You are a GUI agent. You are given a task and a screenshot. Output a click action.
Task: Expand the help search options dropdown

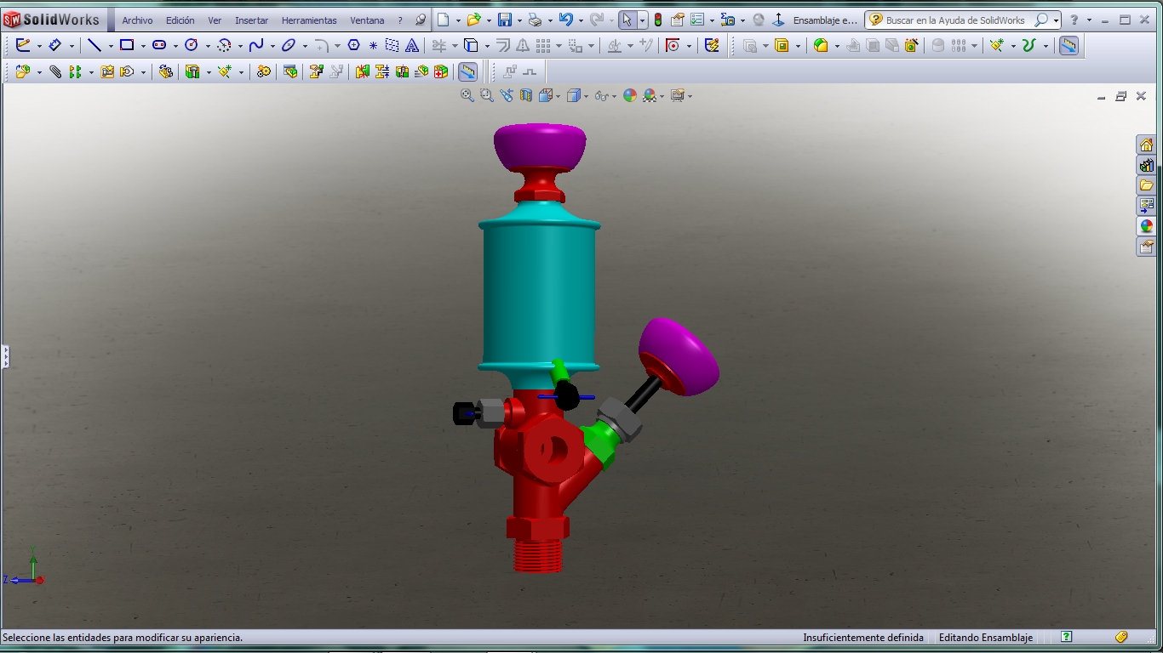1057,20
